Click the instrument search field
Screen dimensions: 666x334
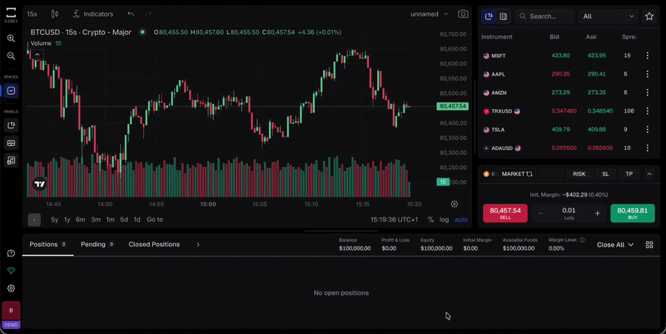pos(545,16)
